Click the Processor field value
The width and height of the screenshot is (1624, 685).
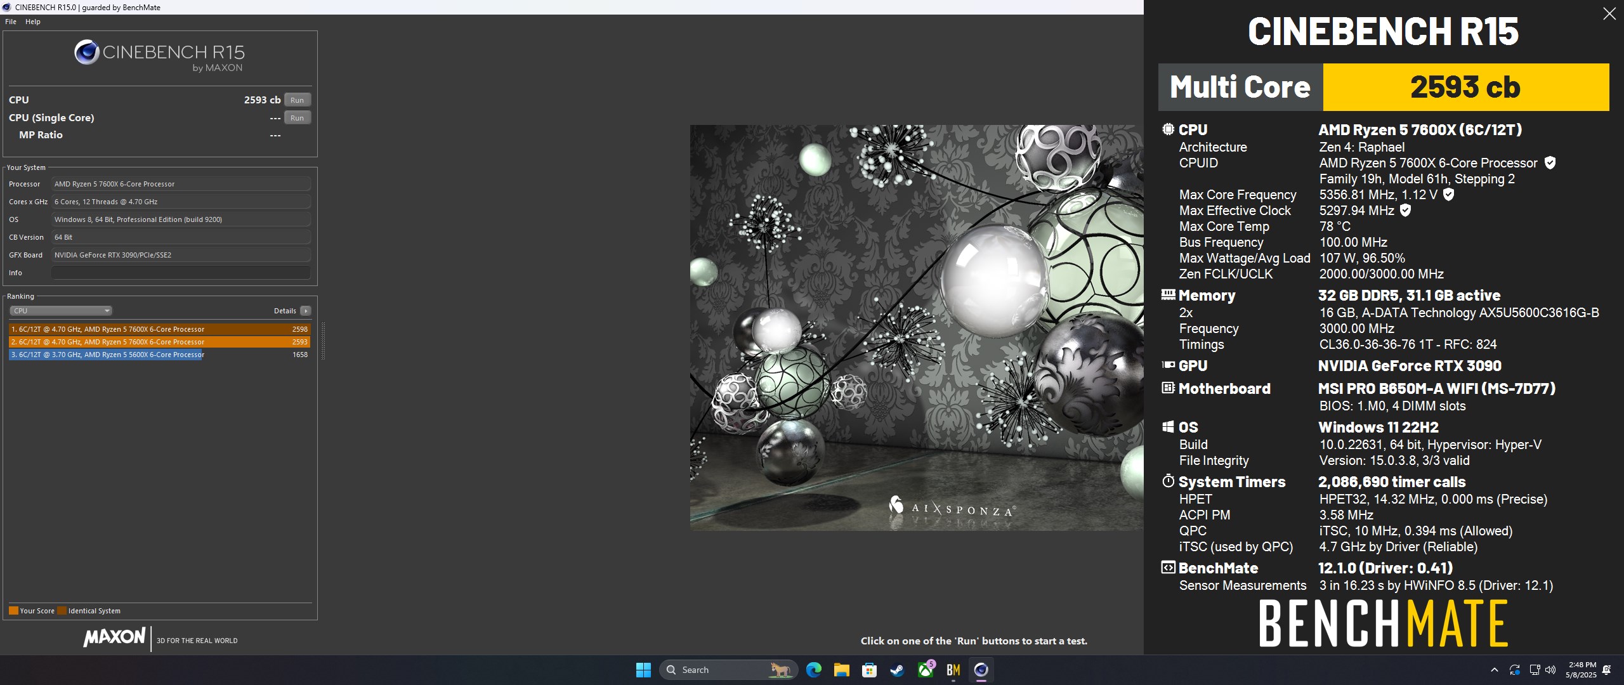click(x=181, y=184)
